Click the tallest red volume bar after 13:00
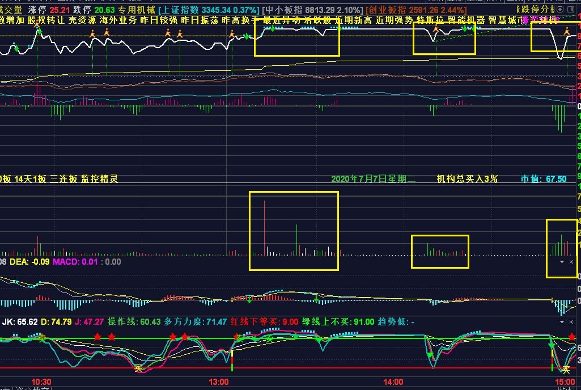The height and width of the screenshot is (390, 581). pyautogui.click(x=264, y=228)
